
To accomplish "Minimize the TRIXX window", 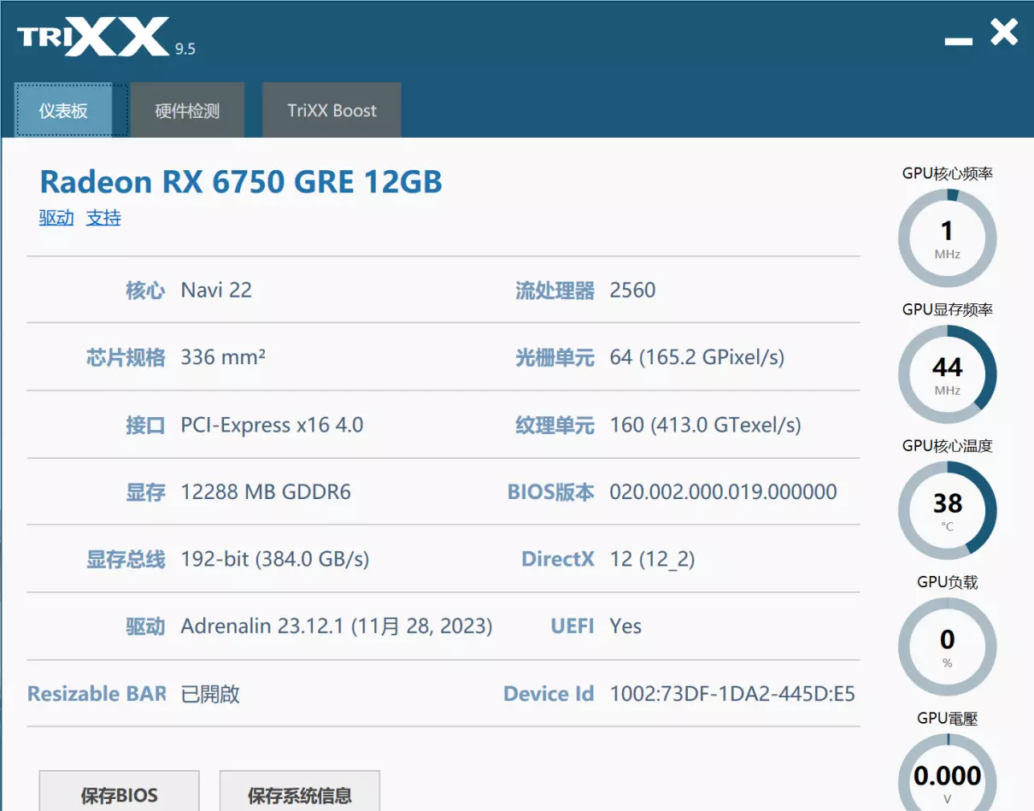I will [x=959, y=40].
